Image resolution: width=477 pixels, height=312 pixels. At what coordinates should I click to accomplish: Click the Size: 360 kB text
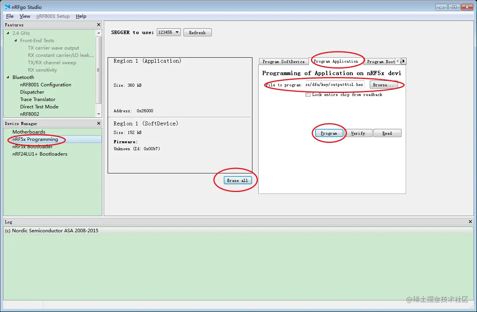[127, 85]
